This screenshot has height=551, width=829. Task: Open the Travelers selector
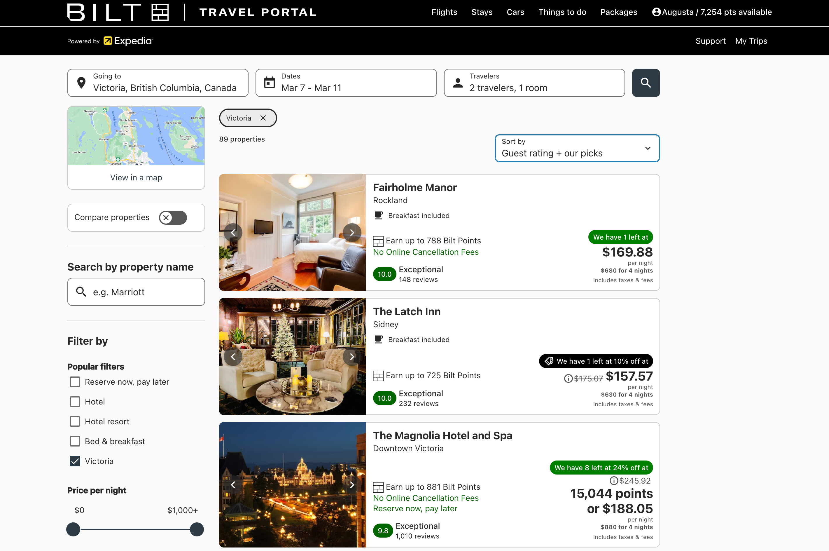point(534,83)
